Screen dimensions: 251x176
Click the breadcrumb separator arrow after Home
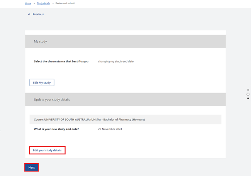point(34,3)
